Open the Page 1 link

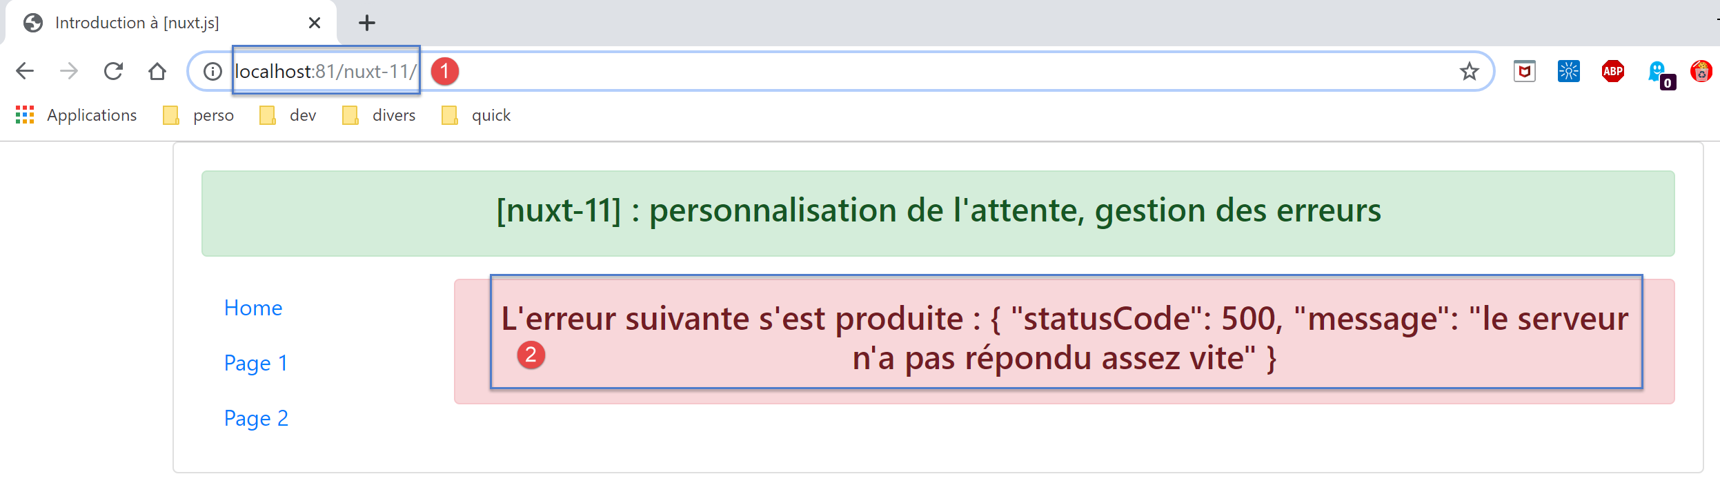point(255,363)
